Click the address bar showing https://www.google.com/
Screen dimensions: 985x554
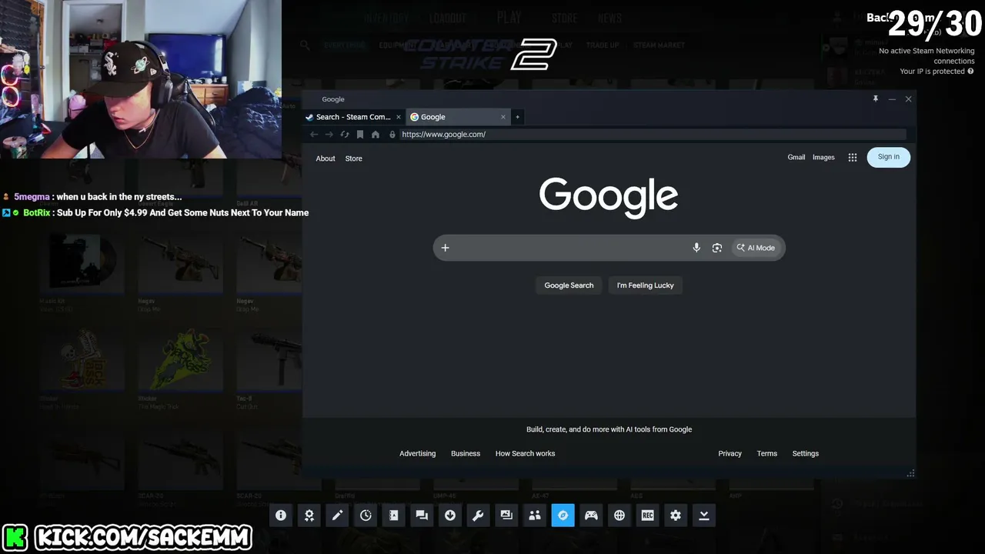[x=653, y=135]
